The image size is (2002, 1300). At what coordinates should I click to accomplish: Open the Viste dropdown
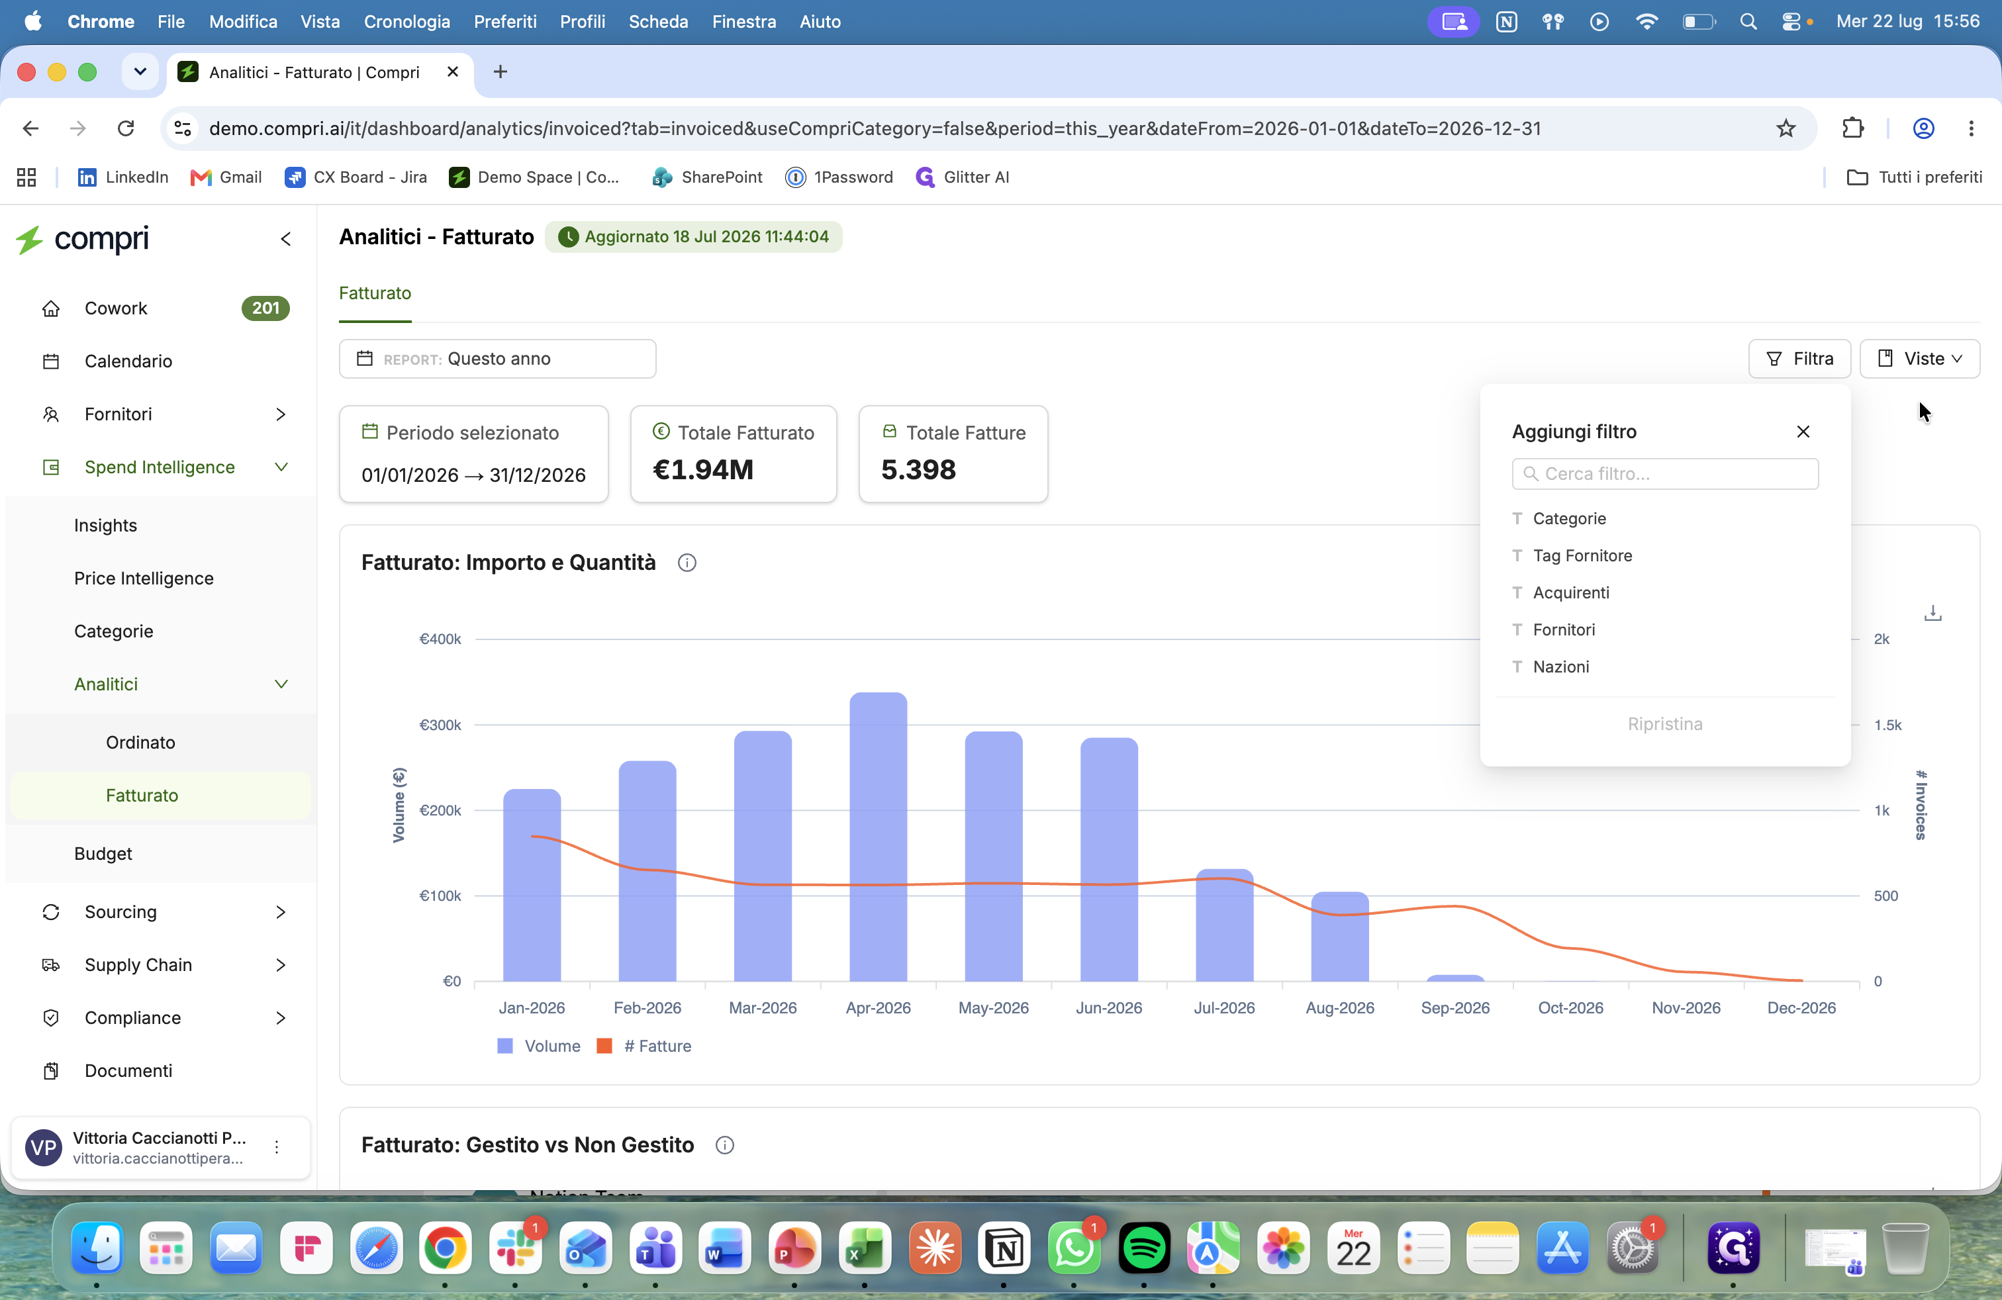[x=1919, y=359]
